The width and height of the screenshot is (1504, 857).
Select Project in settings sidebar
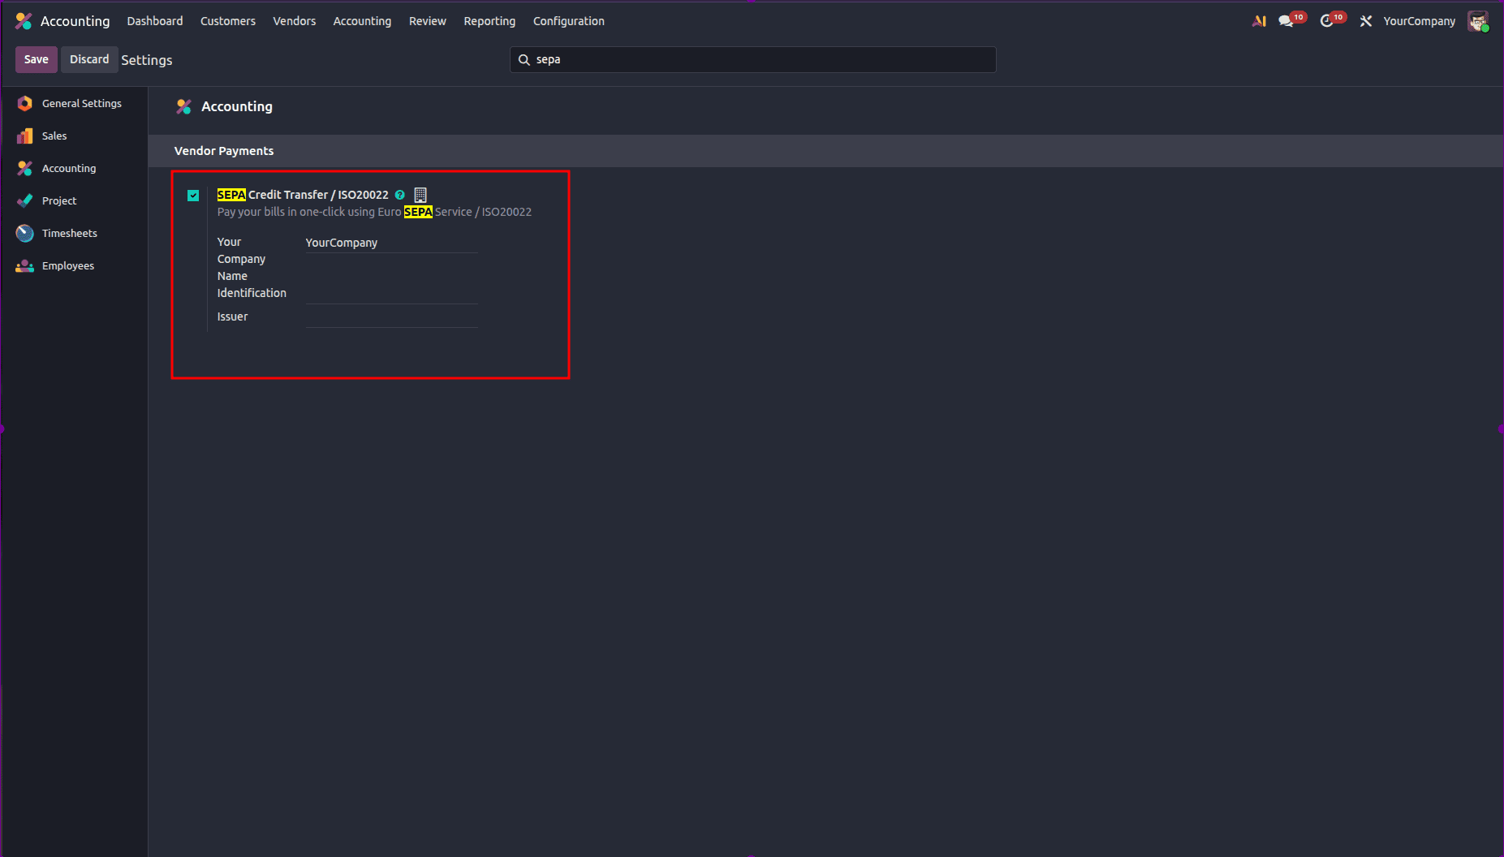tap(75, 200)
